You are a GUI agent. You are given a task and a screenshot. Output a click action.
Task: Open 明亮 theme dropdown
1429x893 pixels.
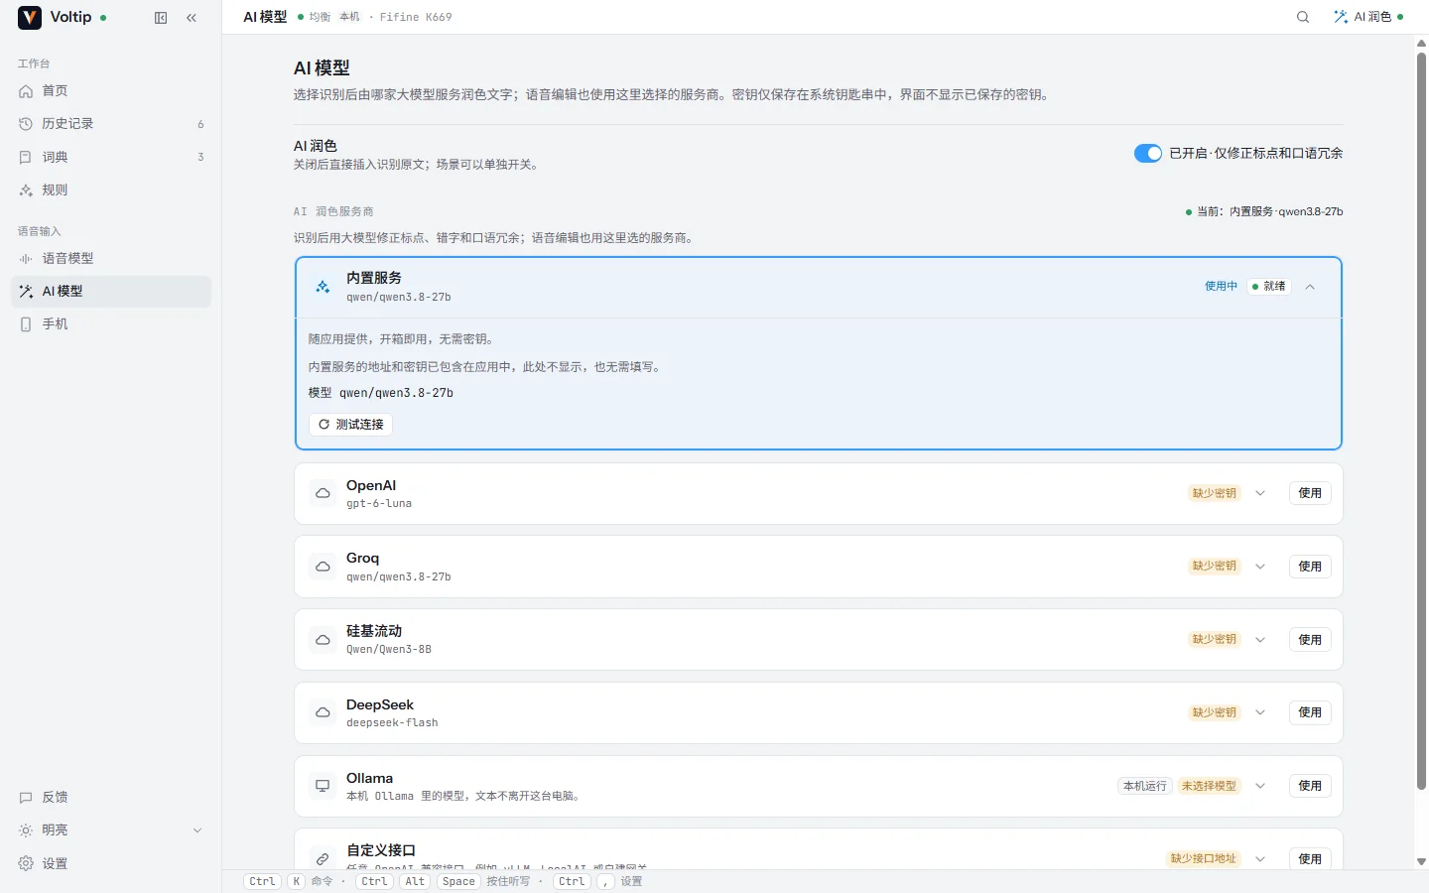coord(111,829)
